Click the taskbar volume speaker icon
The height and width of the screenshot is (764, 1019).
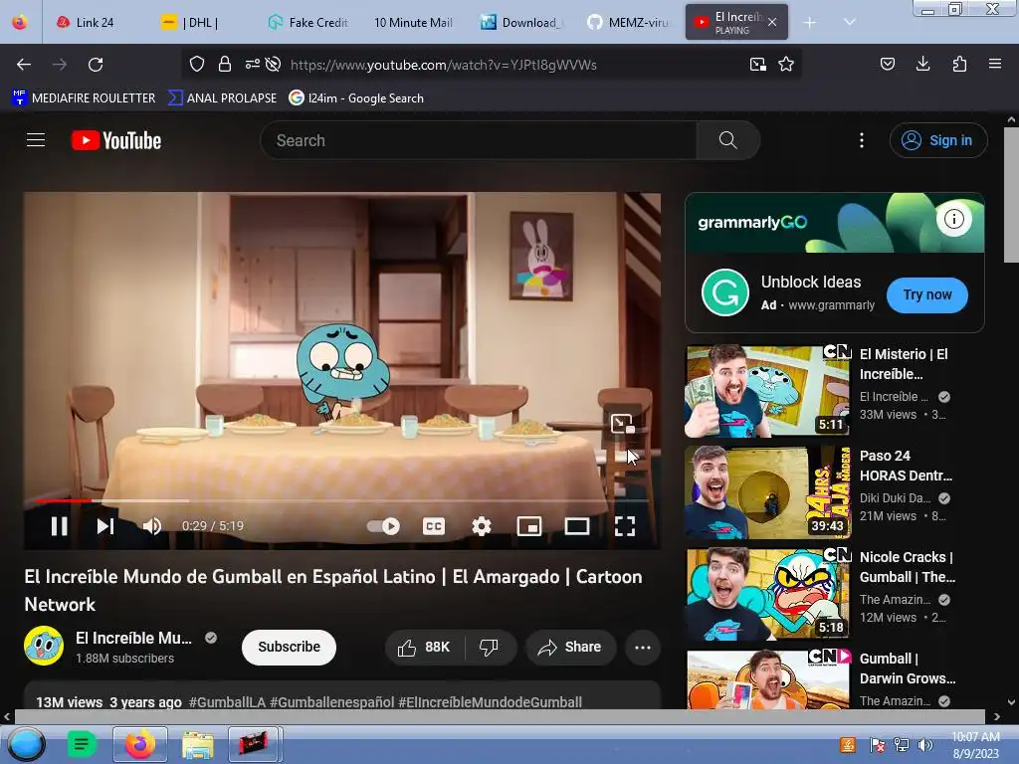click(x=925, y=745)
